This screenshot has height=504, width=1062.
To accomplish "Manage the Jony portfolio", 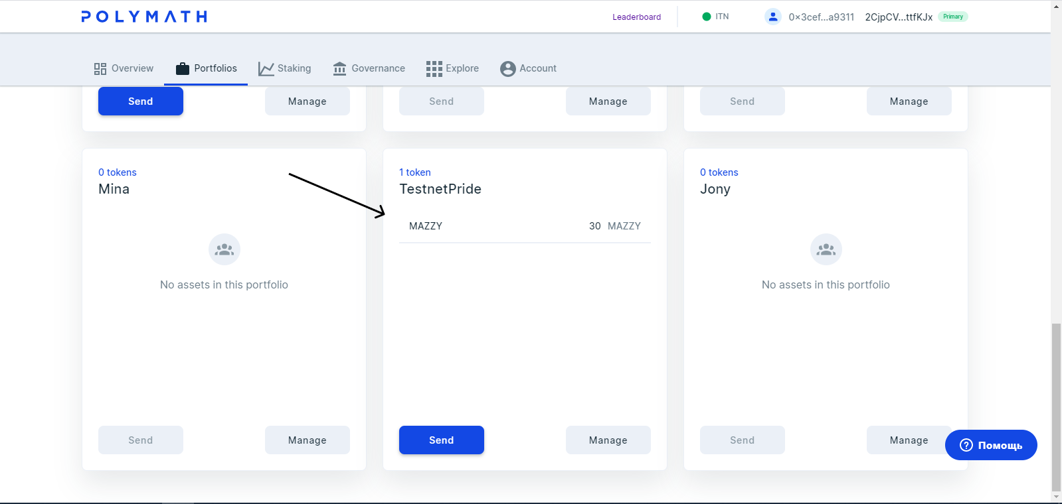I will pos(909,440).
